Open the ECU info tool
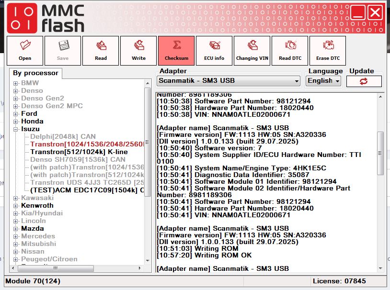The width and height of the screenshot is (390, 290). [x=214, y=50]
